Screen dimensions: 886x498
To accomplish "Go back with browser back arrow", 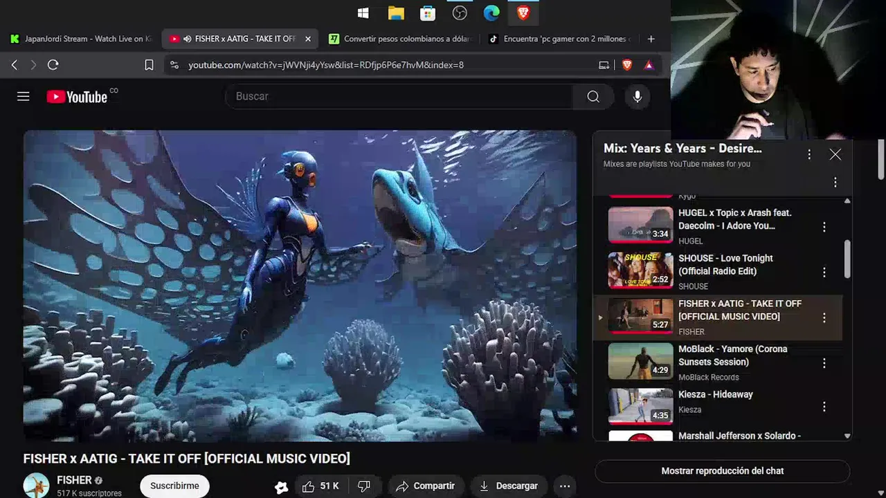I will (x=15, y=65).
